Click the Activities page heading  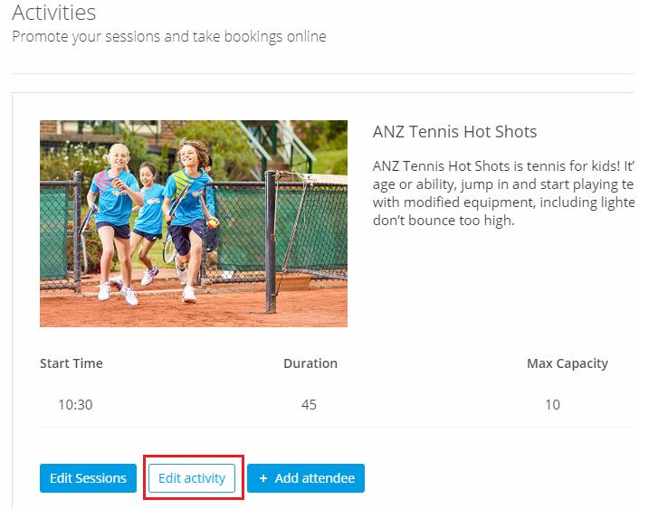[54, 13]
